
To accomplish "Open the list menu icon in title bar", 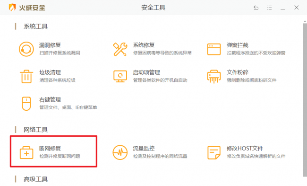I will coord(269,8).
